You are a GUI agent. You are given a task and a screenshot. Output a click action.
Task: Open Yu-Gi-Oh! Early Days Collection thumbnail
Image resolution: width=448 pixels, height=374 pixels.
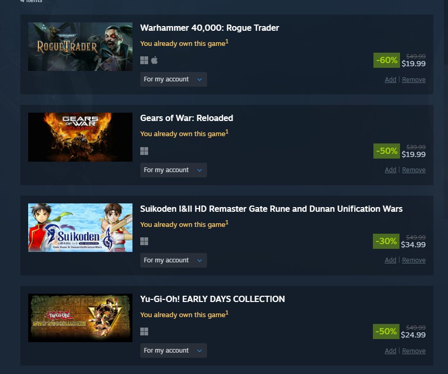[80, 318]
